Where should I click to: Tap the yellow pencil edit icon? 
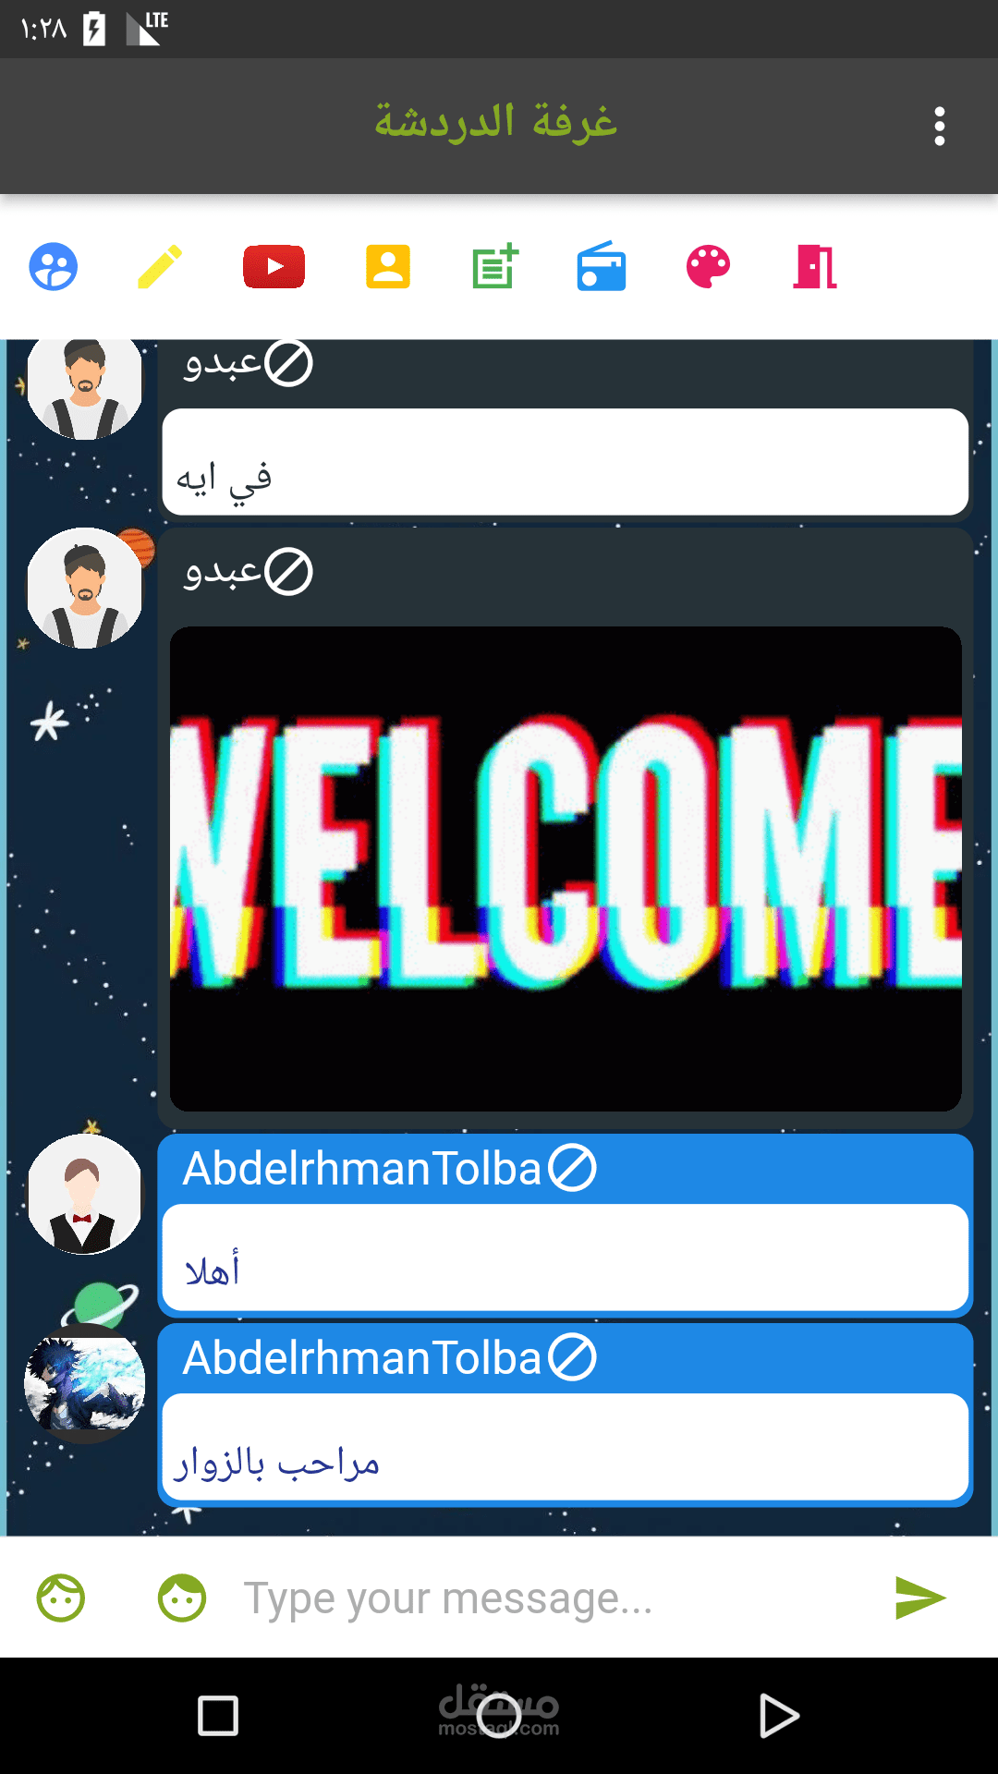point(160,267)
